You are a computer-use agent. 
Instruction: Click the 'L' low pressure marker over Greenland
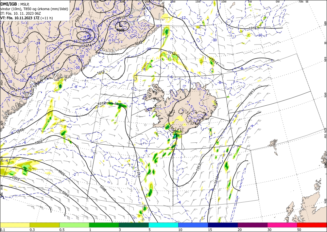coord(121,25)
